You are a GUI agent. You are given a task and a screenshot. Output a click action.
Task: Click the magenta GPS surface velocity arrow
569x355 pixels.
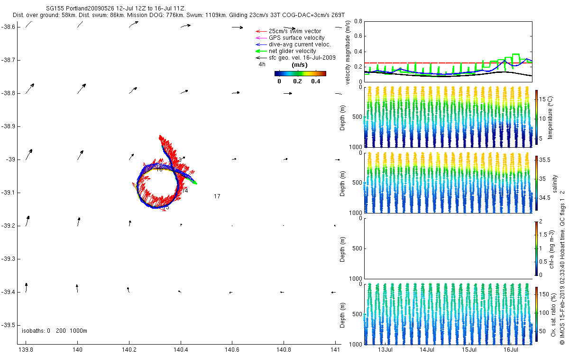click(x=261, y=38)
